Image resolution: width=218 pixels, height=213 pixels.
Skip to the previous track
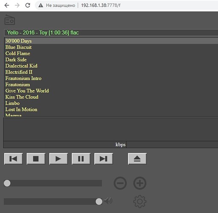pyautogui.click(x=13, y=158)
